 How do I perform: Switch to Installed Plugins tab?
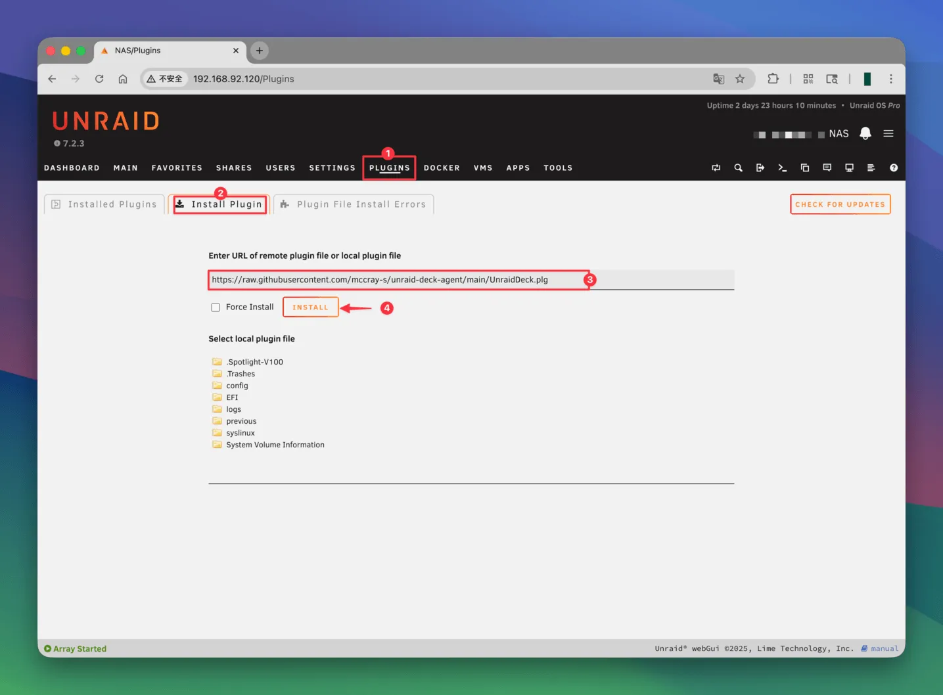(x=104, y=204)
